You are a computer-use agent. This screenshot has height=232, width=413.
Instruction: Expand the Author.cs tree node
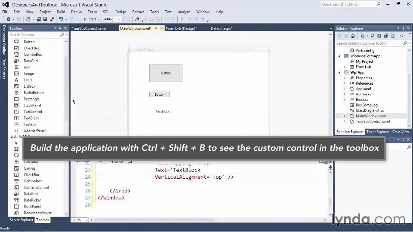(344, 94)
